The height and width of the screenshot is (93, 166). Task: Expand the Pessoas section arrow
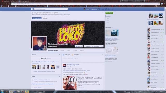(59, 55)
